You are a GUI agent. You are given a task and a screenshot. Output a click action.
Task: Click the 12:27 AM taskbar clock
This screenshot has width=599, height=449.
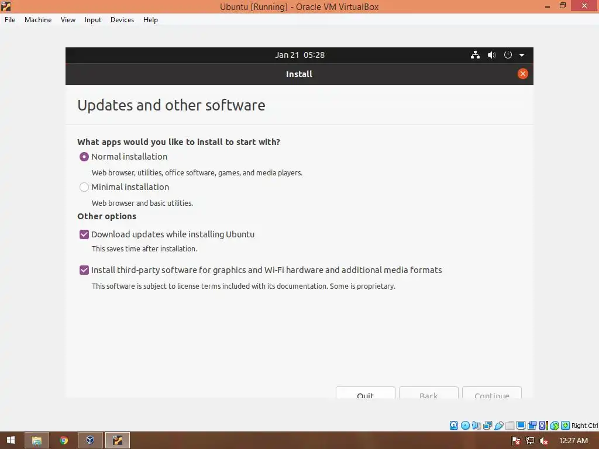(573, 441)
